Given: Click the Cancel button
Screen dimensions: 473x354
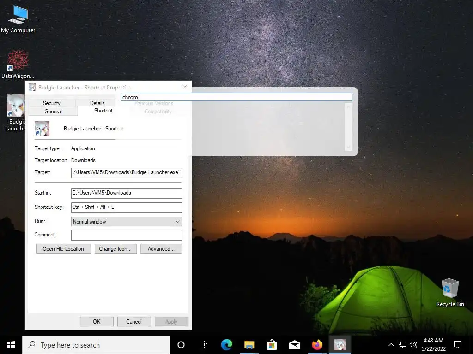Looking at the screenshot, I should click(x=133, y=321).
